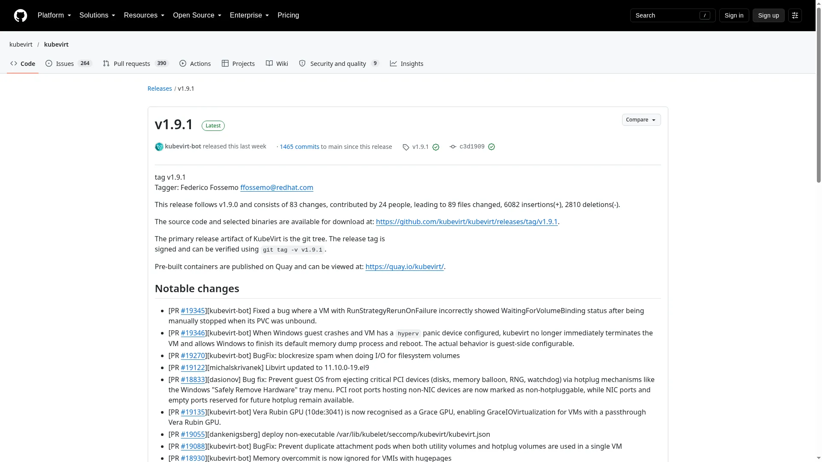
Task: Switch to the Actions tab
Action: click(195, 64)
